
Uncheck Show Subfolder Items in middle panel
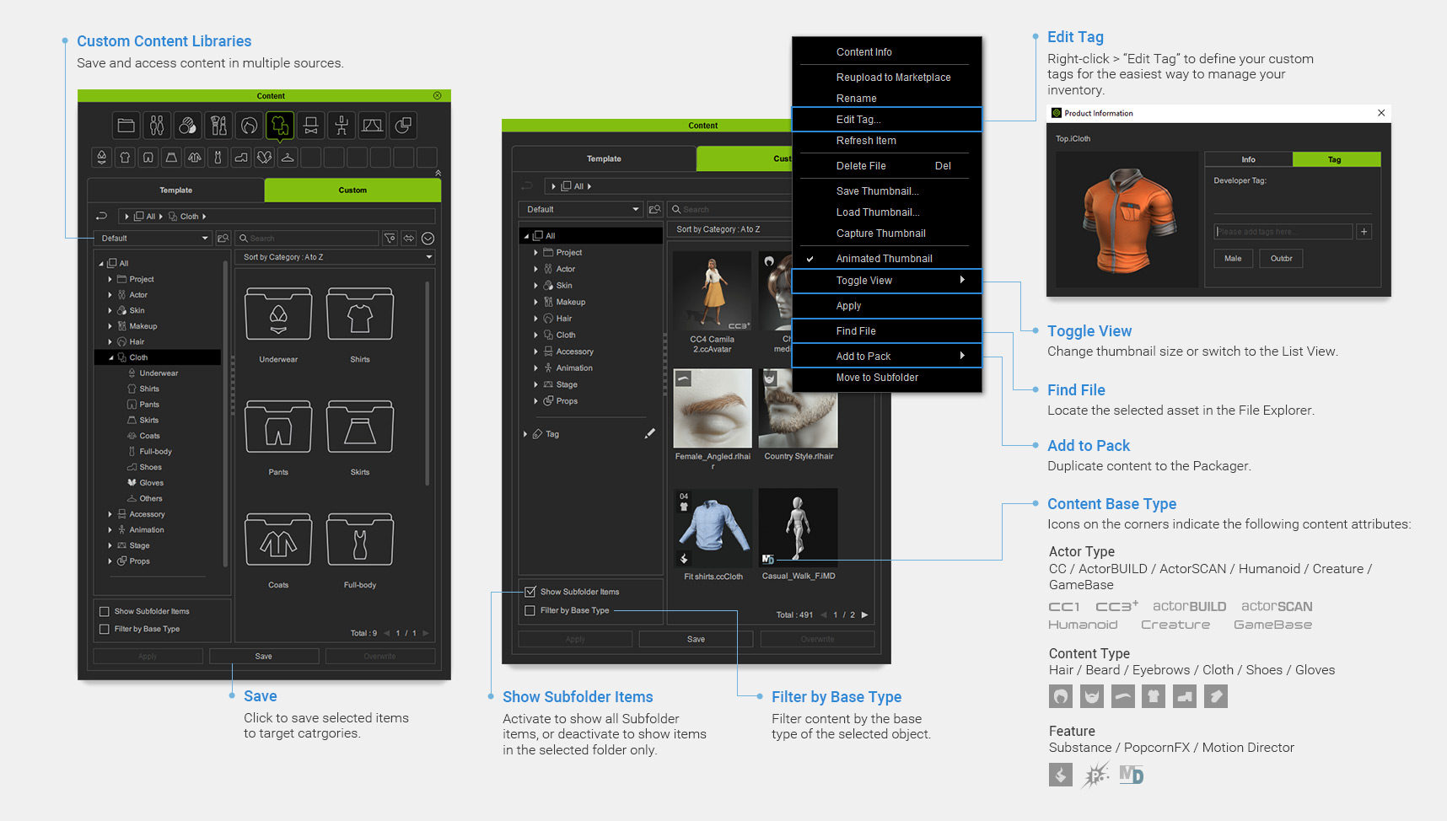pyautogui.click(x=530, y=592)
